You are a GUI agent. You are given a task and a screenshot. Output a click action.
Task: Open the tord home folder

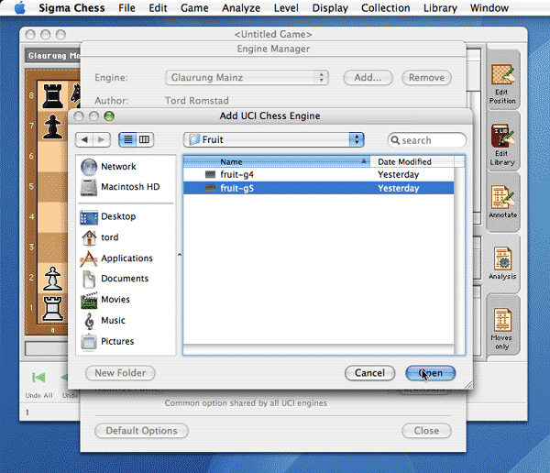(100, 237)
